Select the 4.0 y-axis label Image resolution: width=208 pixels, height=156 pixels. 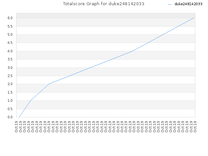(10, 51)
